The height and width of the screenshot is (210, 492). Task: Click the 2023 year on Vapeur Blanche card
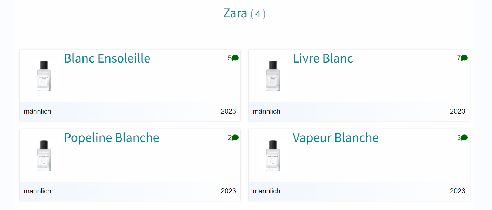click(457, 191)
